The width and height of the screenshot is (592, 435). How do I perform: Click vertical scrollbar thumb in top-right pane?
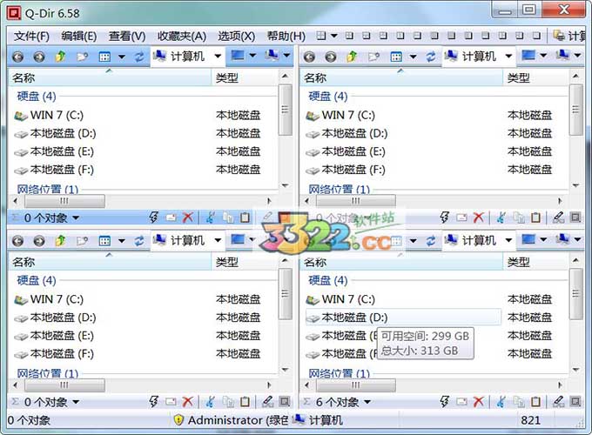tap(575, 110)
